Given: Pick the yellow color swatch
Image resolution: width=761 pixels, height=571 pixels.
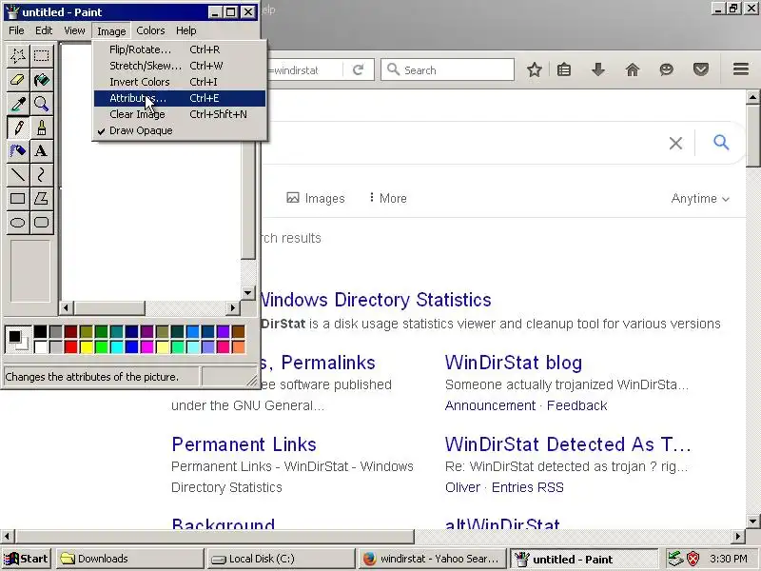Looking at the screenshot, I should pyautogui.click(x=87, y=346).
